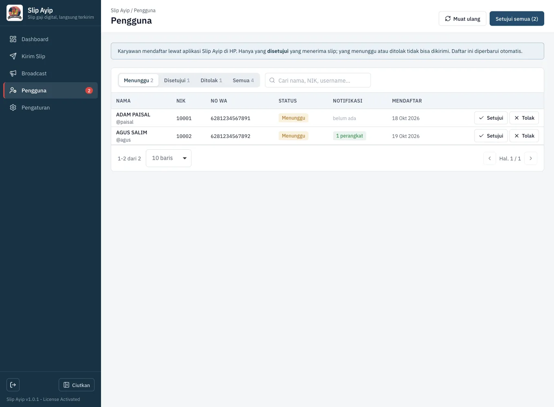Click the NIK column header
554x407 pixels.
181,101
